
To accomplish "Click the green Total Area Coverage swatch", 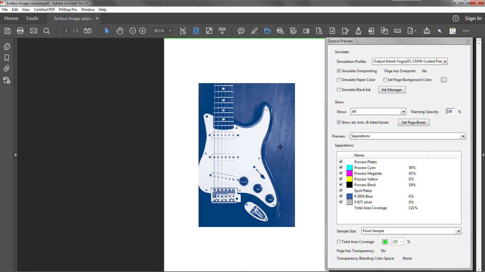I will [x=385, y=242].
